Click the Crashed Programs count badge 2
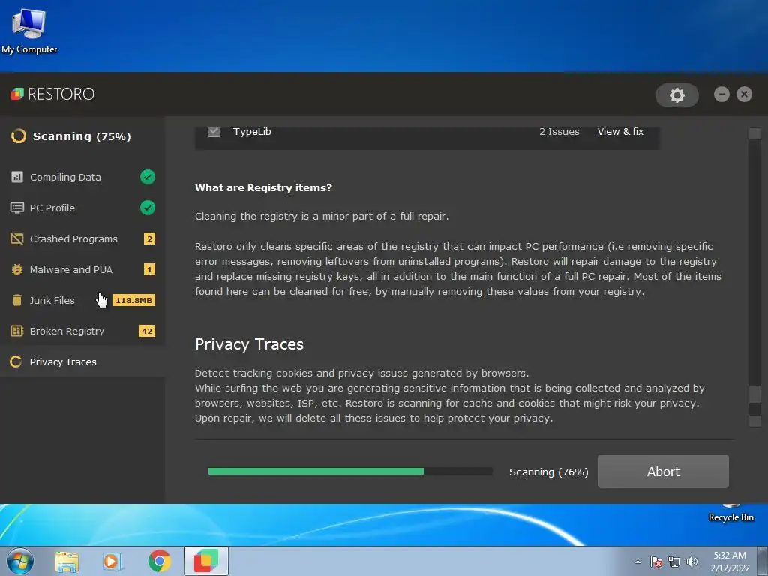Image resolution: width=768 pixels, height=576 pixels. point(149,238)
